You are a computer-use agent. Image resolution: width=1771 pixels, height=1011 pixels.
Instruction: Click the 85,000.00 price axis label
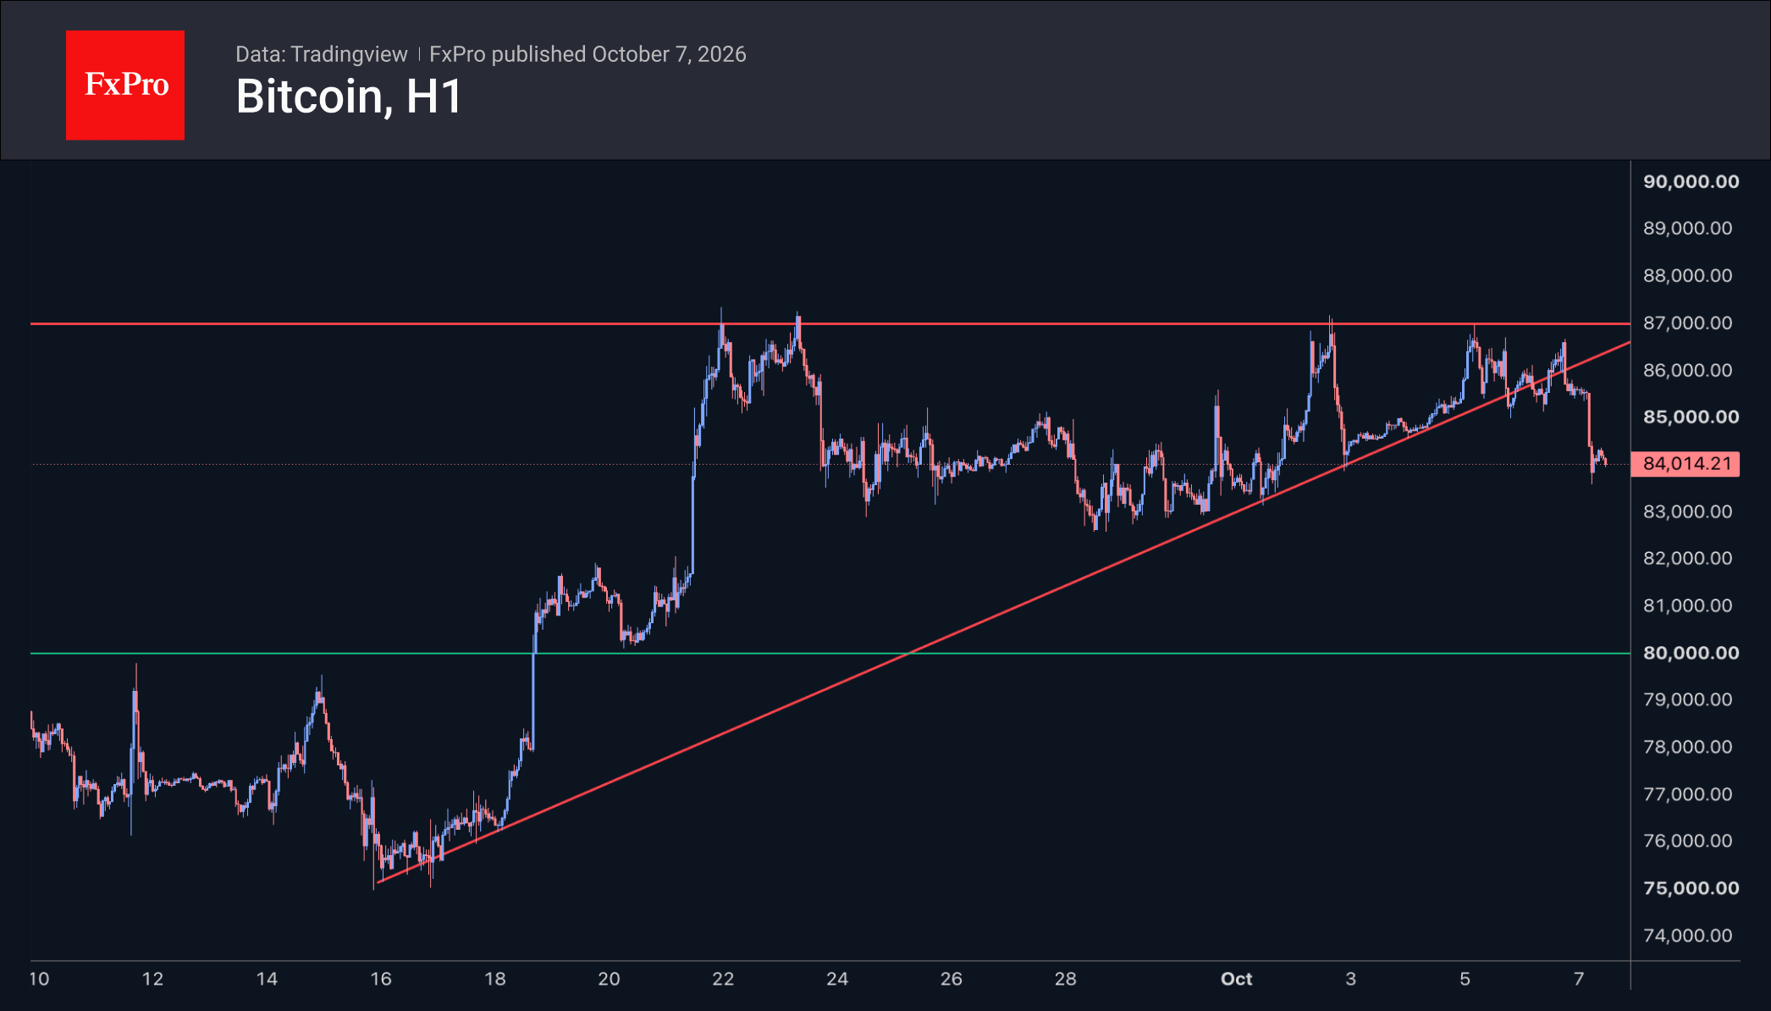(1691, 417)
